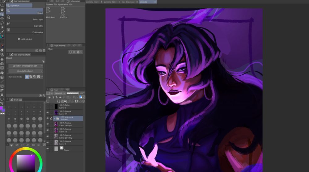Reset tool property to initial settings
The image size is (309, 172).
coord(40,95)
